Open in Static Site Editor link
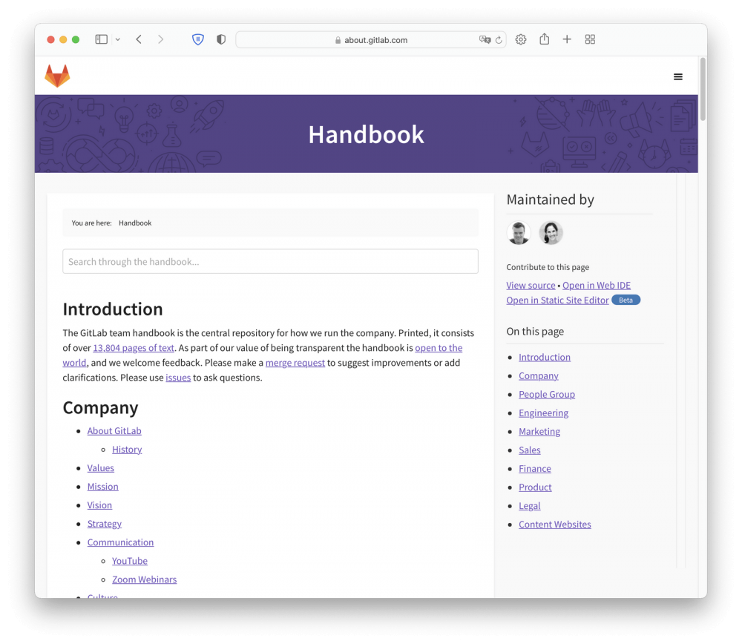This screenshot has width=742, height=644. click(557, 300)
